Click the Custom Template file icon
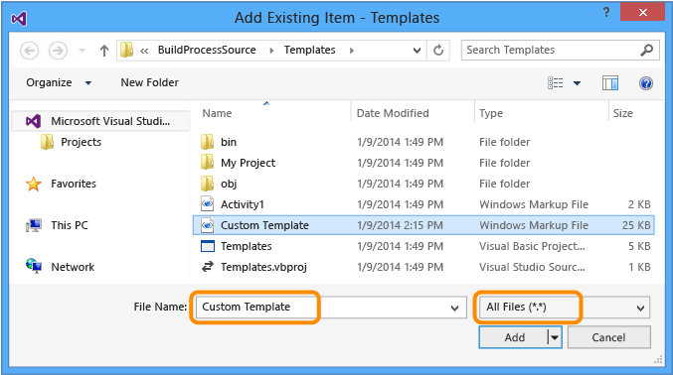The image size is (673, 375). click(x=208, y=225)
